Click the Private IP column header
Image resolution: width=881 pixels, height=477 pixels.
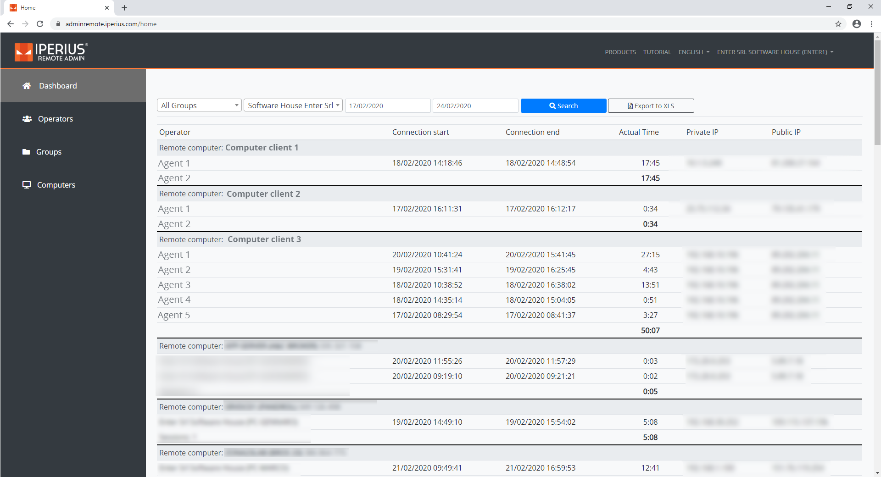702,132
